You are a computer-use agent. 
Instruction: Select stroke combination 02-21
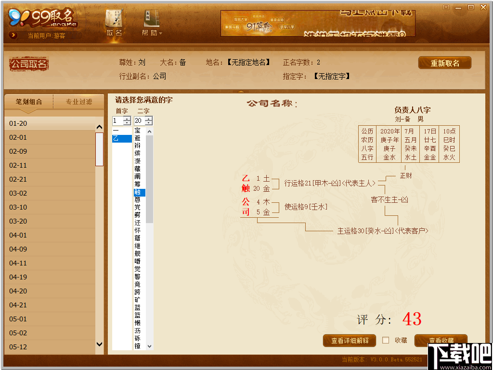click(50, 179)
